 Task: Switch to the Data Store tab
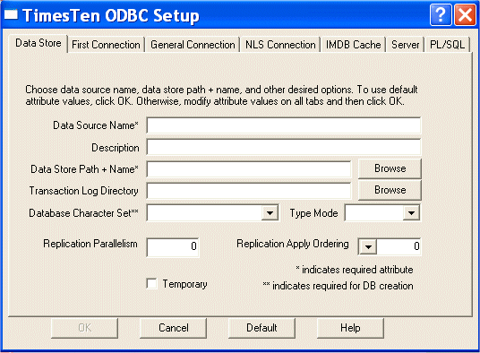(39, 43)
